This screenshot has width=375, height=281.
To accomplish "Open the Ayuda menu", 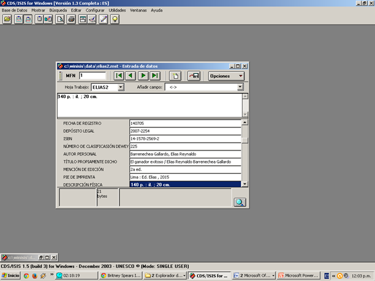I will point(157,10).
